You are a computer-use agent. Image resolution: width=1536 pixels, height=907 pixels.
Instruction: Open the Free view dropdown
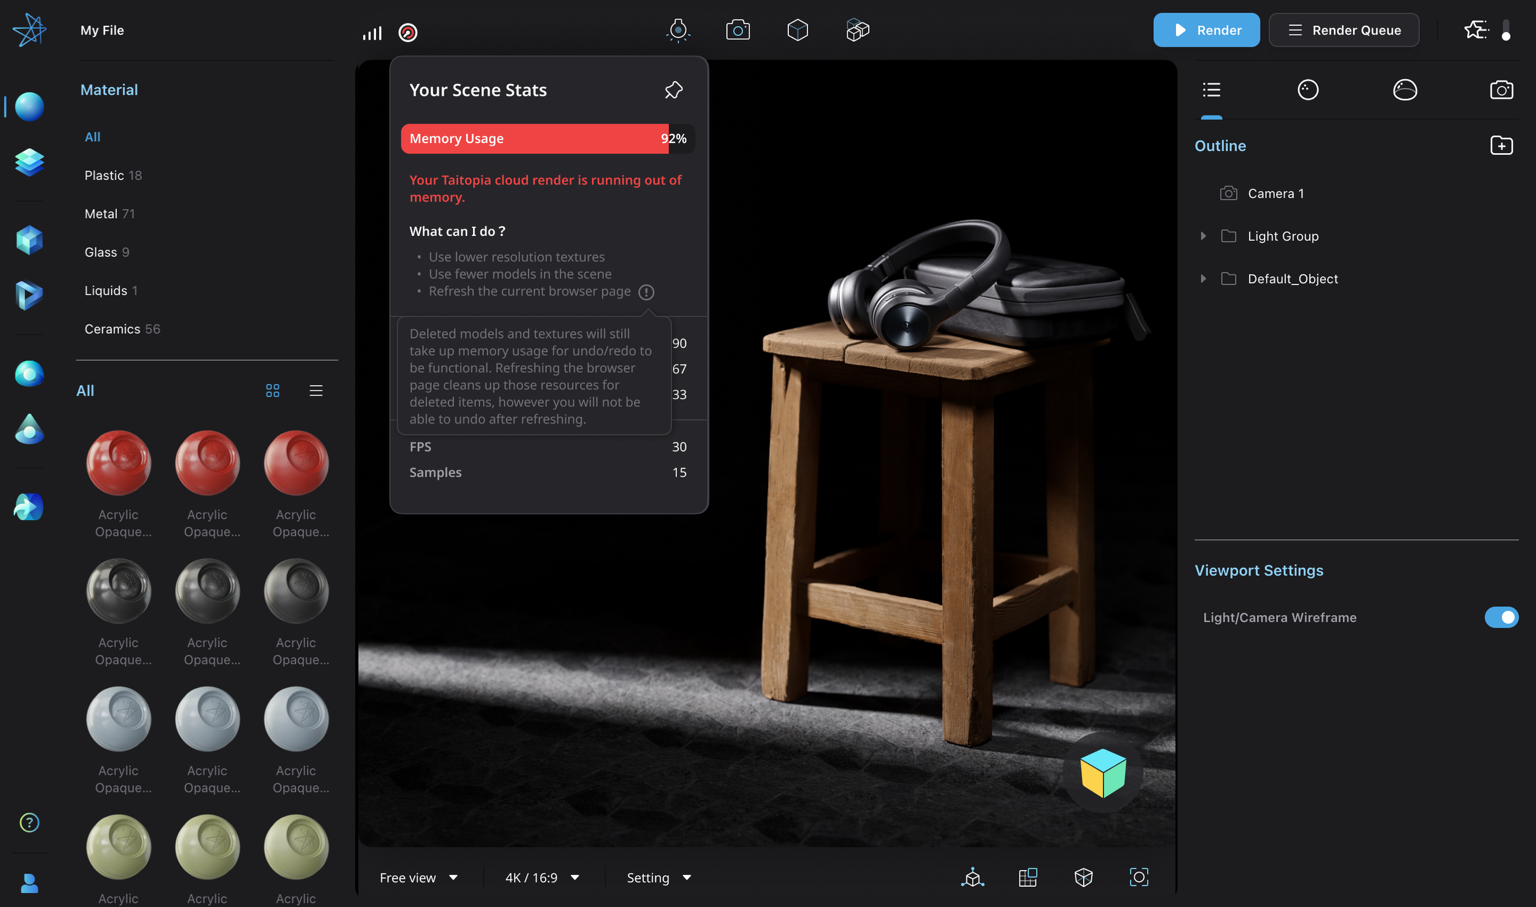click(x=418, y=878)
